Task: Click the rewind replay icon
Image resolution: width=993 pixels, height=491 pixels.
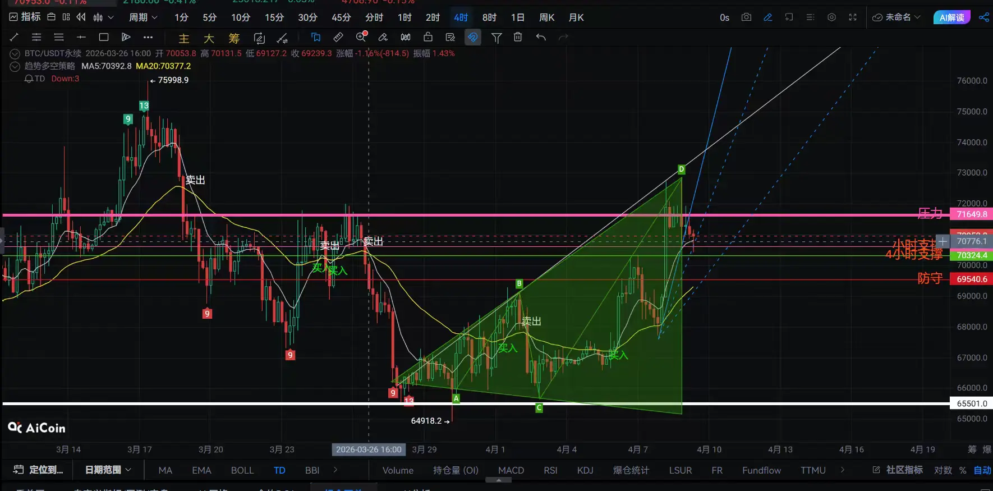Action: pyautogui.click(x=81, y=17)
